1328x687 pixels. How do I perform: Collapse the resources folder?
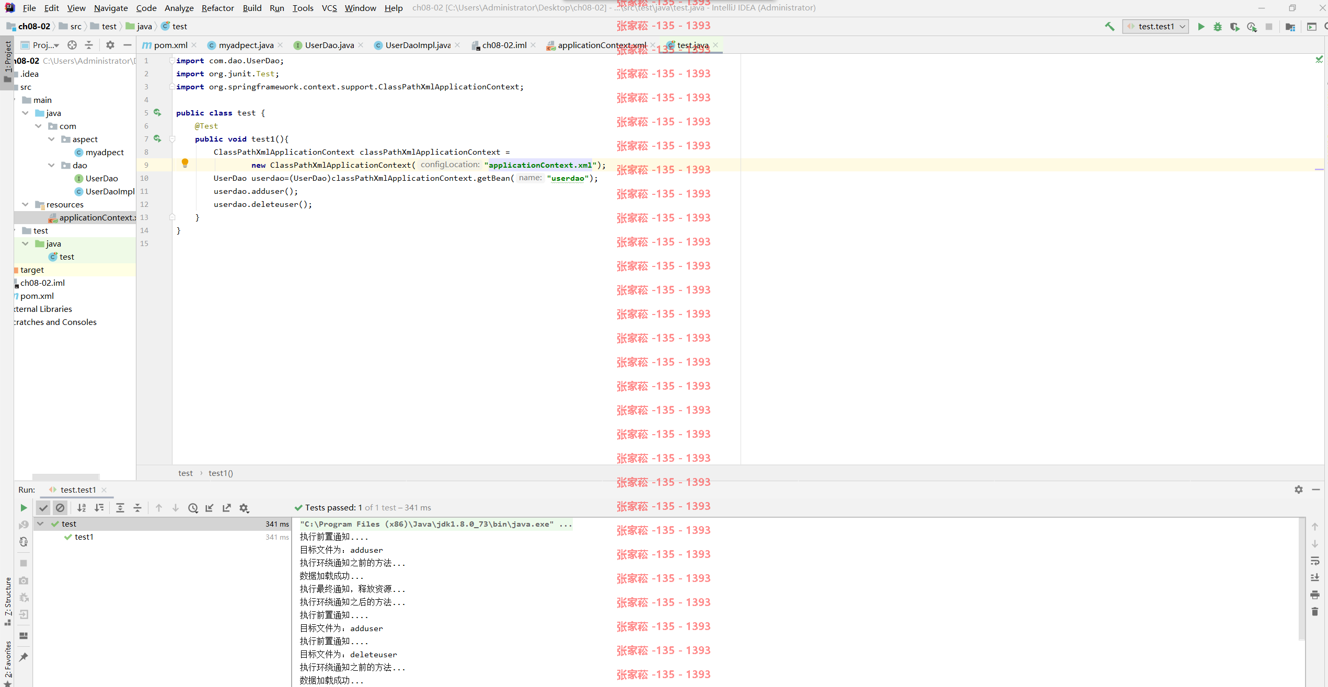(25, 204)
